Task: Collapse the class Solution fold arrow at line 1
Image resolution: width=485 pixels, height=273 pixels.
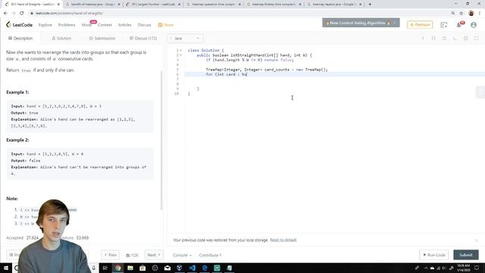Action: coord(181,50)
